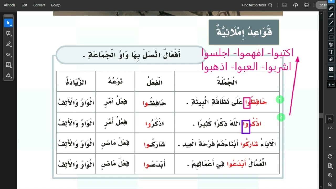The image size is (336, 189).
Task: Open the line thickness selector
Action: (x=331, y=77)
